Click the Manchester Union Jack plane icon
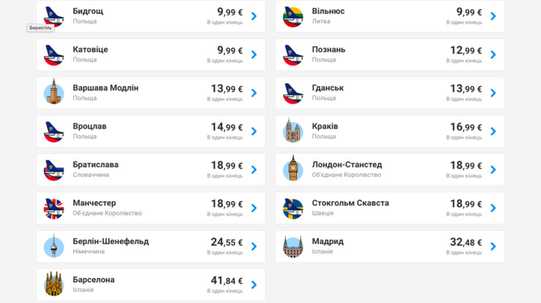The width and height of the screenshot is (541, 303). coord(54,208)
